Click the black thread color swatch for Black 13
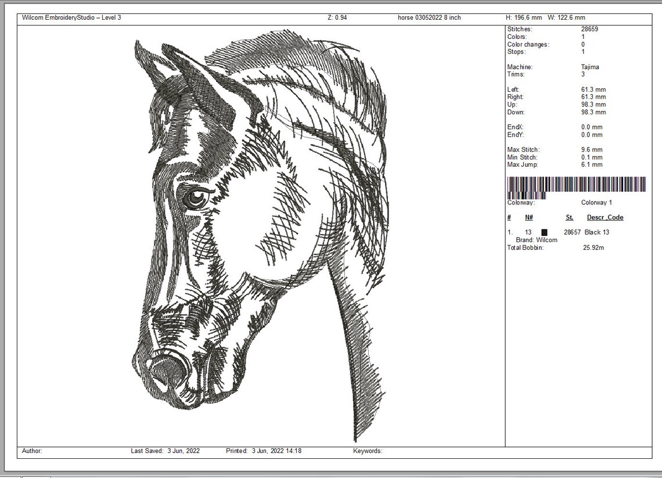Viewport: 662px width, 478px height. point(544,232)
